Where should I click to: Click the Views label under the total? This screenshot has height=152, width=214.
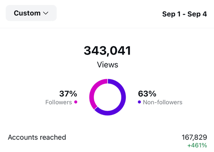[x=107, y=64]
